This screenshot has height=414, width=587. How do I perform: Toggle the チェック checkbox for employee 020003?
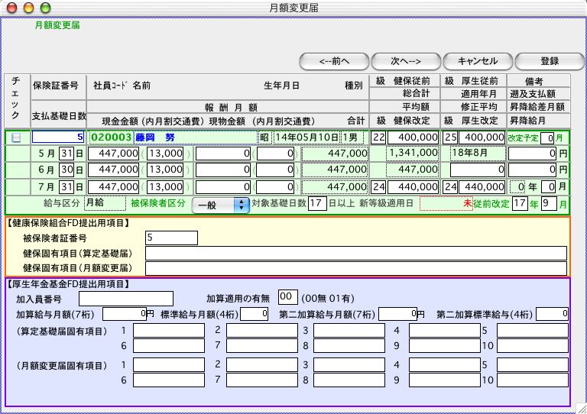click(16, 138)
